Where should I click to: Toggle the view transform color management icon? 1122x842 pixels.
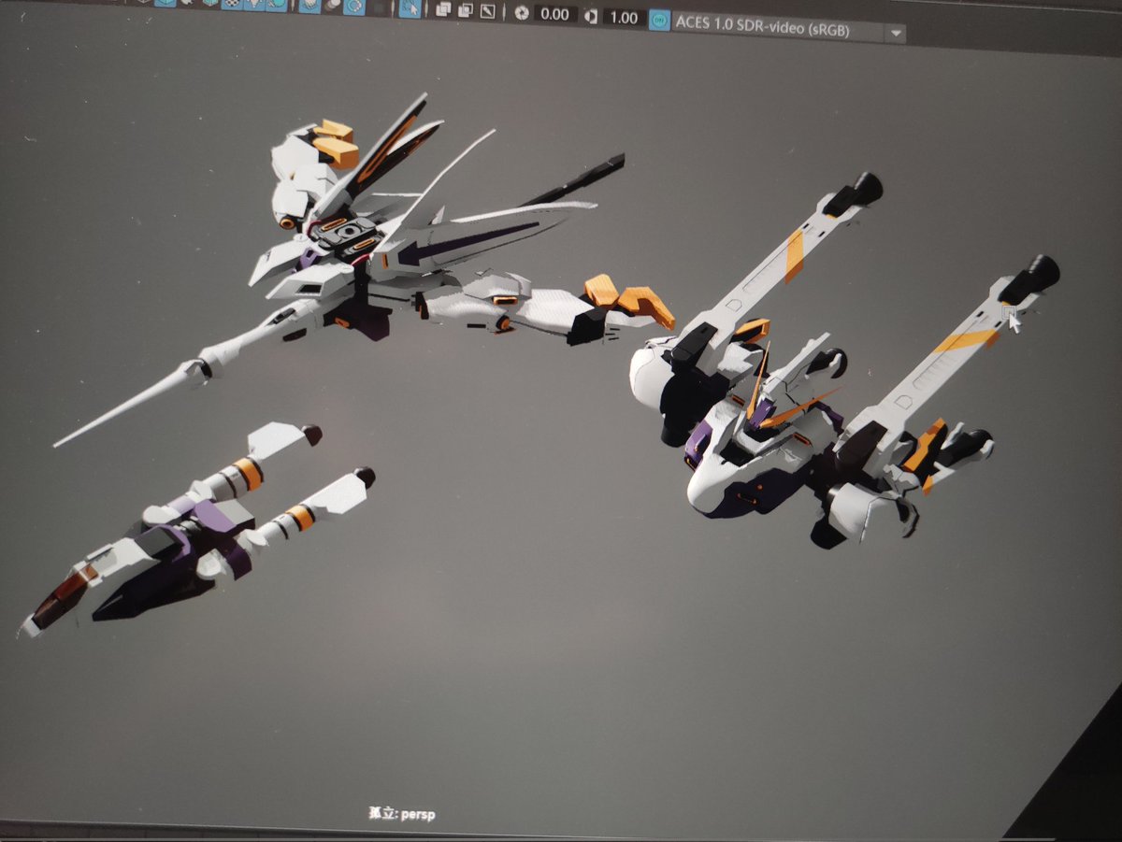659,19
